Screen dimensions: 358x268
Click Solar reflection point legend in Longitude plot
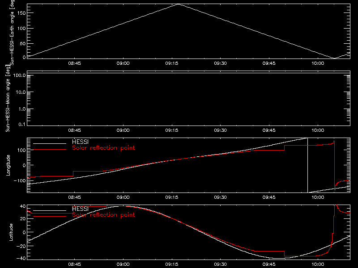coord(103,148)
